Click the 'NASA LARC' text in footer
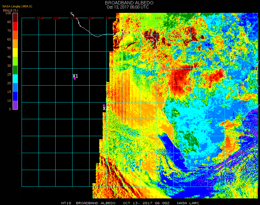 (x=188, y=203)
